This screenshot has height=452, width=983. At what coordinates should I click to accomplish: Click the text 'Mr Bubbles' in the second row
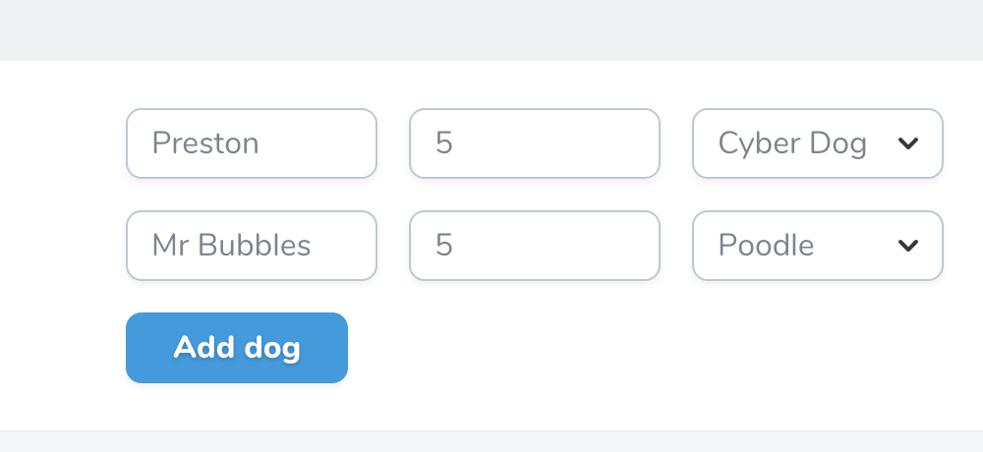[x=231, y=245]
